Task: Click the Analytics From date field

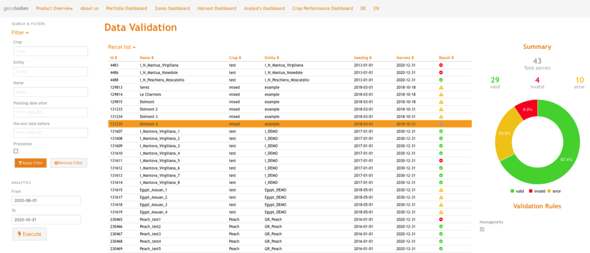Action: pos(46,201)
